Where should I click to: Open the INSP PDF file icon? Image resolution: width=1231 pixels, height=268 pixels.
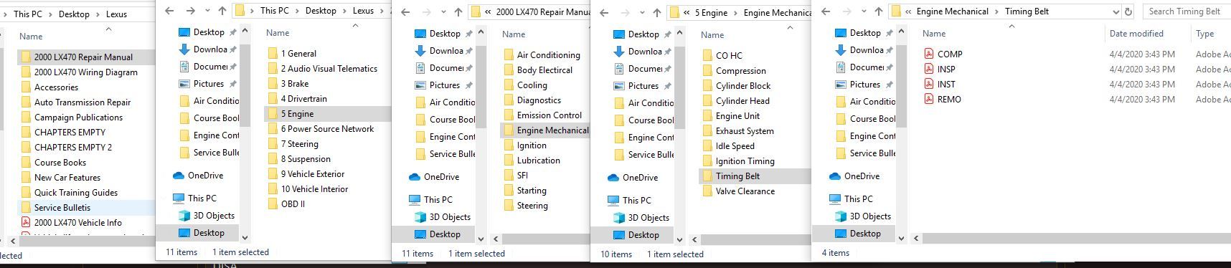[929, 69]
